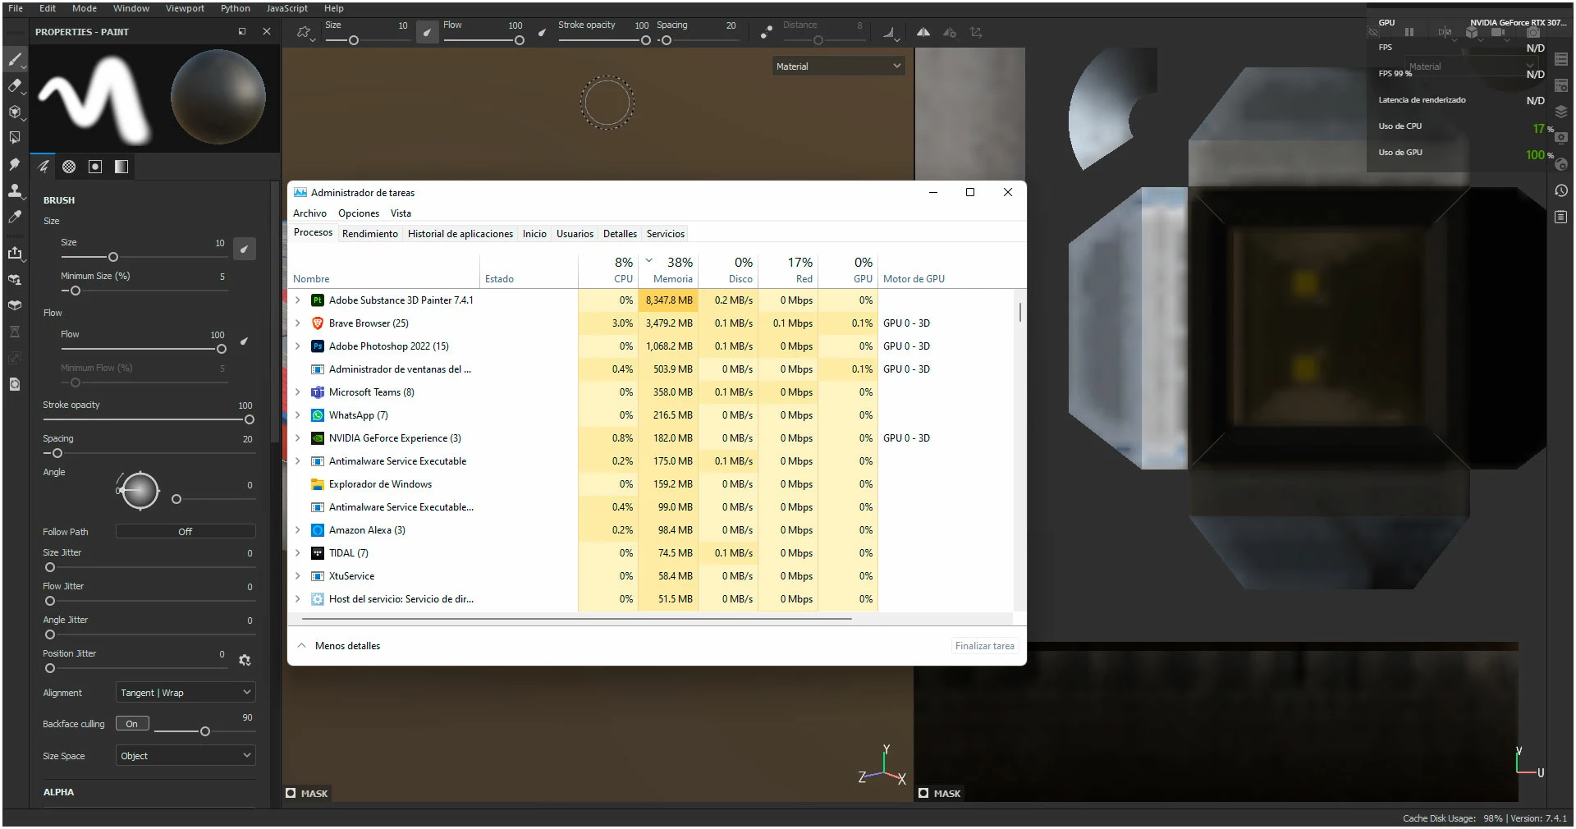
Task: Click the brush angle dial control
Action: pyautogui.click(x=140, y=491)
